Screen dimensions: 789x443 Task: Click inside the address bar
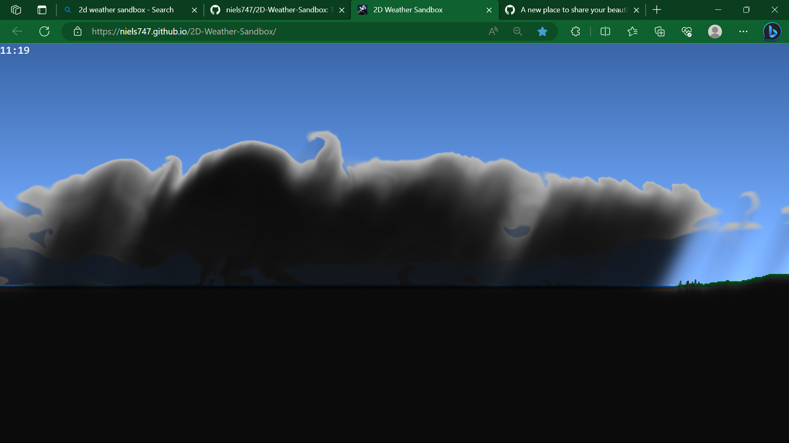[288, 31]
